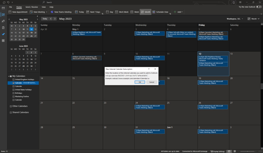Advance mini calendar to next month
The height and width of the screenshot is (153, 263).
(37, 20)
